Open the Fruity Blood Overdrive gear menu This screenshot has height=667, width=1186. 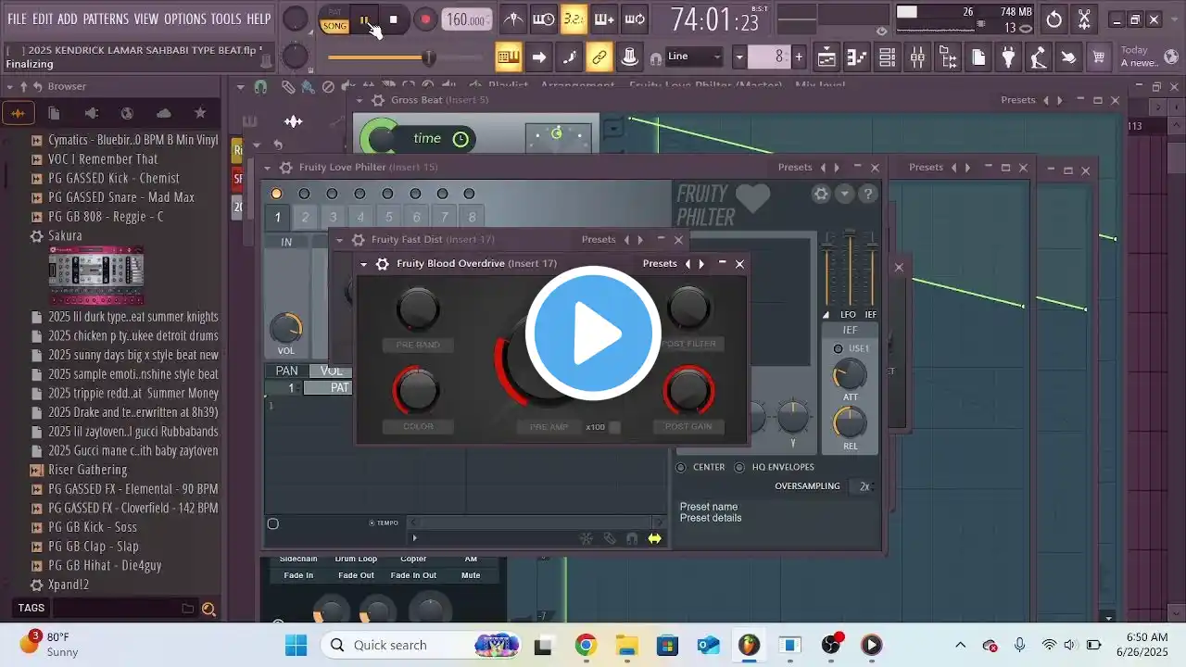[x=382, y=264]
